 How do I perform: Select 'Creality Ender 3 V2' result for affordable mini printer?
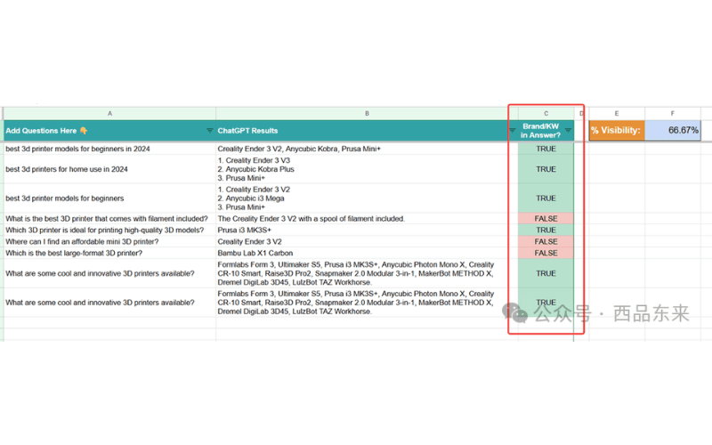(367, 241)
